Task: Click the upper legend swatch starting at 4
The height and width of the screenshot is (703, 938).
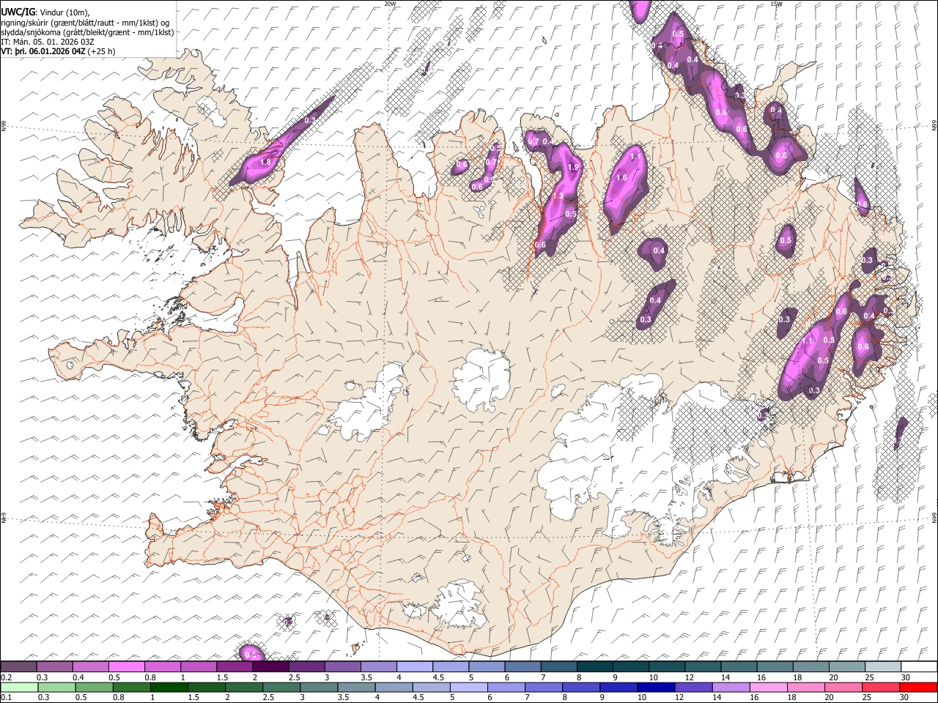Action: tap(414, 667)
